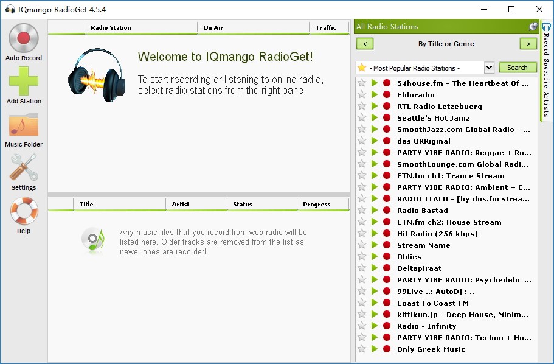Toggle favorite star for Eldoradio

click(362, 95)
